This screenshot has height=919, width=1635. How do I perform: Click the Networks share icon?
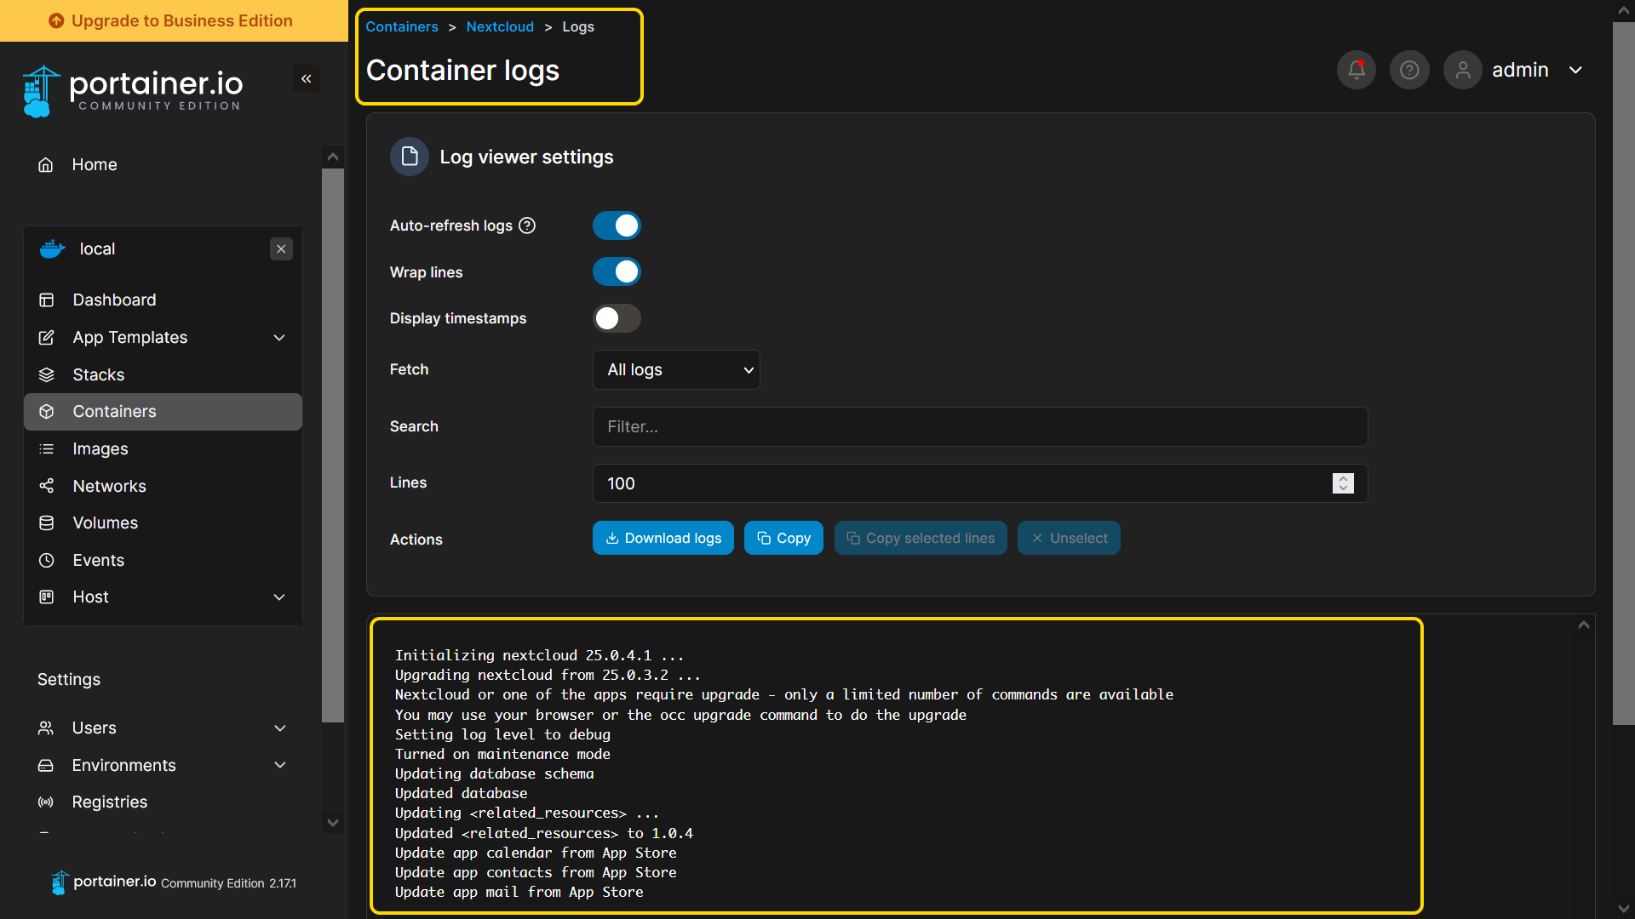click(47, 486)
